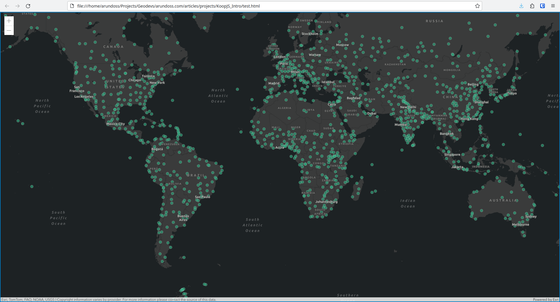Open browser downloads panel
Screen dimensions: 560x302
(x=521, y=6)
